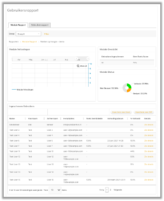
Task: Click 'Test User 6' name cell
Action: point(14,141)
